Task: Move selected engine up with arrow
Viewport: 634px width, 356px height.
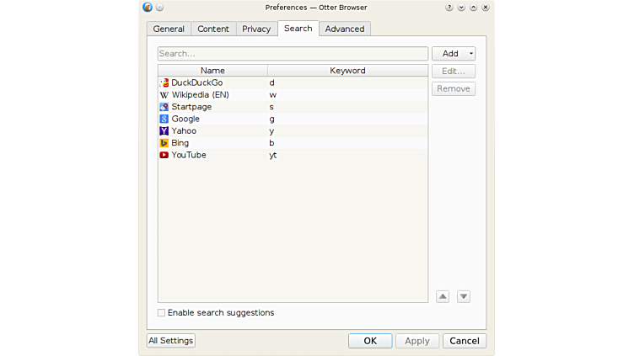Action: pyautogui.click(x=443, y=296)
